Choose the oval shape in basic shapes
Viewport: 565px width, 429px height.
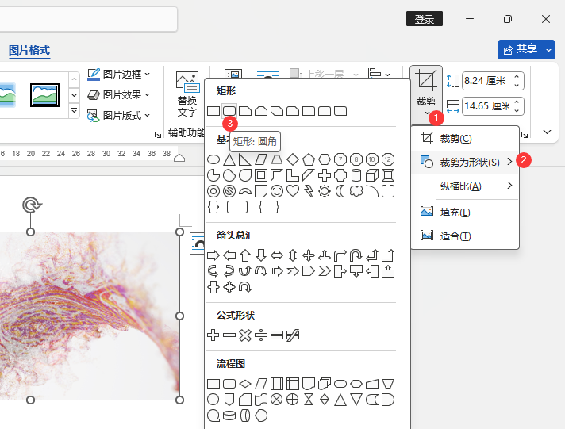pyautogui.click(x=213, y=159)
